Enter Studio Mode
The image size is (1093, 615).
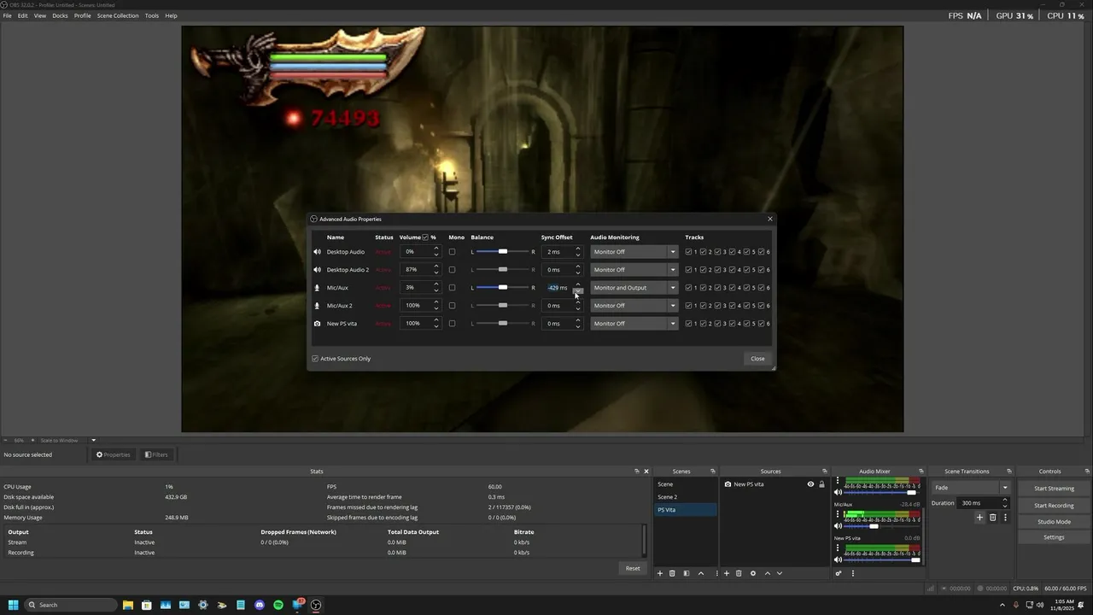pyautogui.click(x=1054, y=522)
